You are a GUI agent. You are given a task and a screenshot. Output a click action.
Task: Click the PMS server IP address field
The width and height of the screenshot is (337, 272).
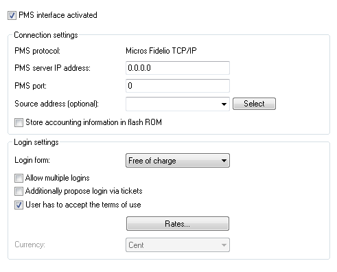click(178, 68)
